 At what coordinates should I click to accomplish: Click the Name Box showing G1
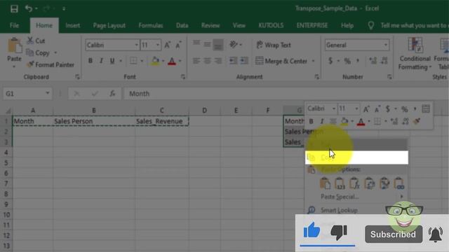(27, 94)
